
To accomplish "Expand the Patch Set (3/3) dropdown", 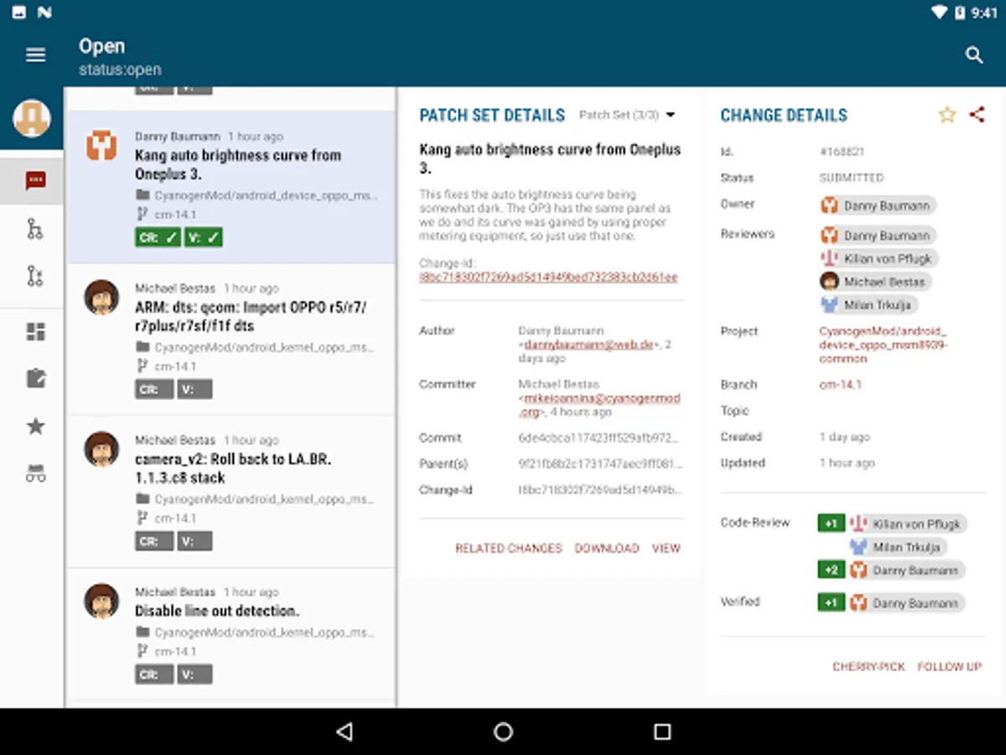I will click(x=627, y=115).
